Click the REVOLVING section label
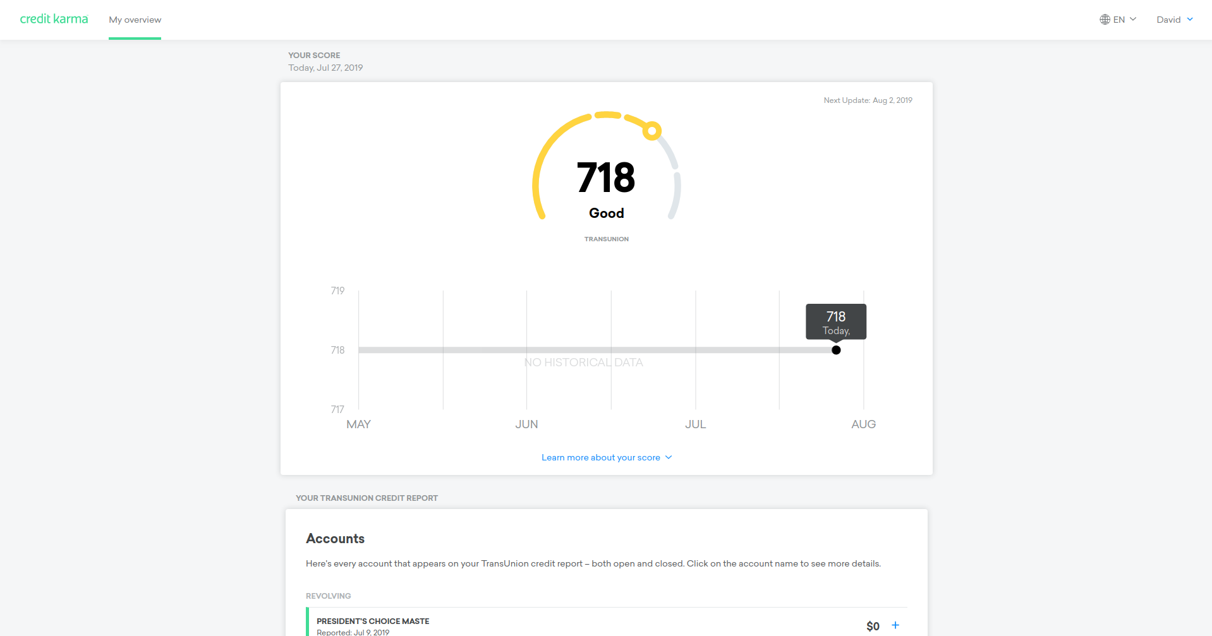This screenshot has width=1212, height=636. click(328, 596)
